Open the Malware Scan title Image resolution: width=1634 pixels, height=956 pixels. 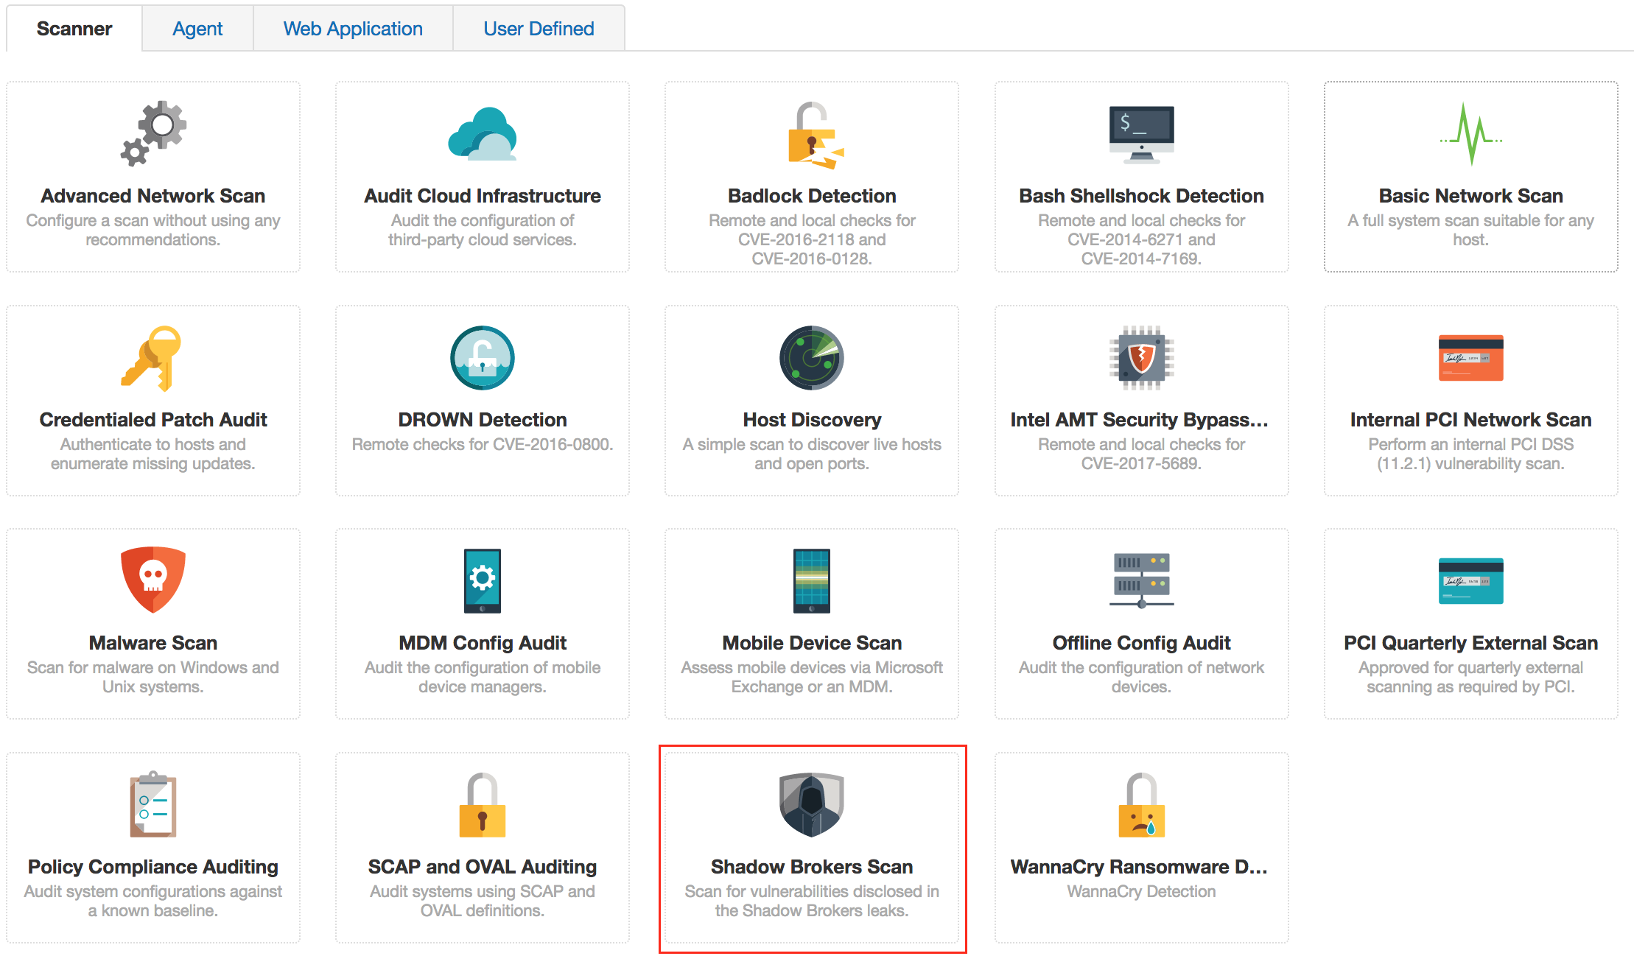point(153,643)
